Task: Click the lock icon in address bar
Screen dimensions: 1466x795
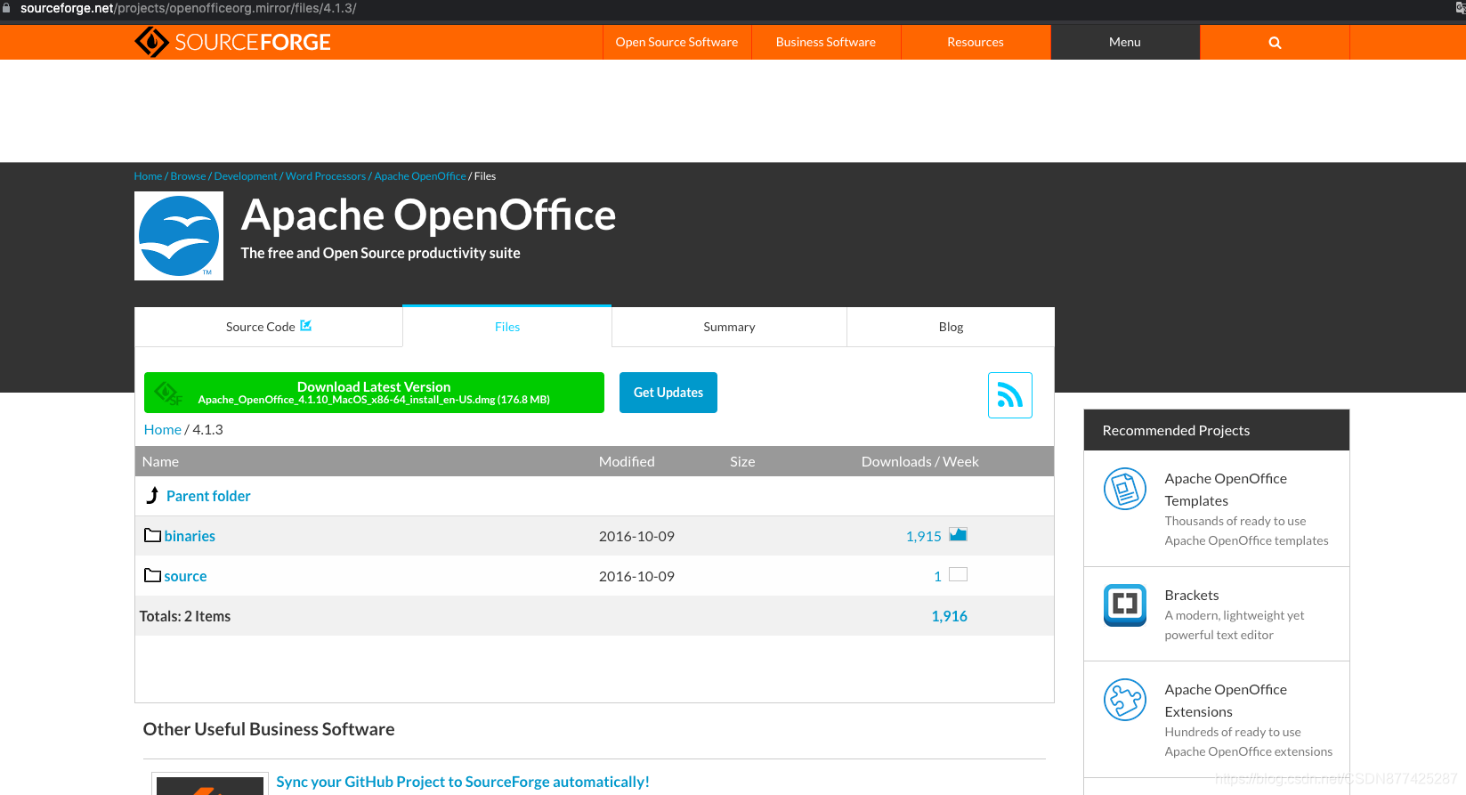Action: (x=6, y=8)
